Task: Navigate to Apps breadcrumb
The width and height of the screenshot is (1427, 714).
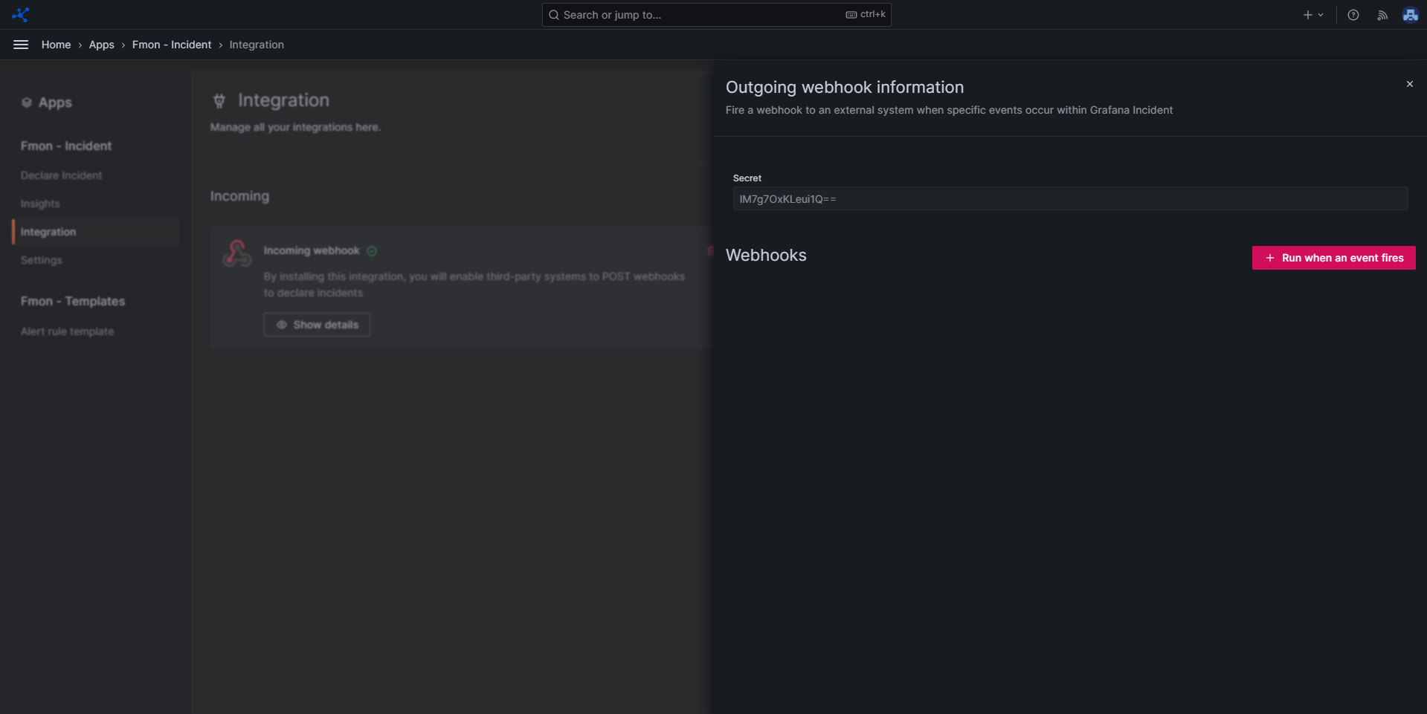Action: coord(101,45)
